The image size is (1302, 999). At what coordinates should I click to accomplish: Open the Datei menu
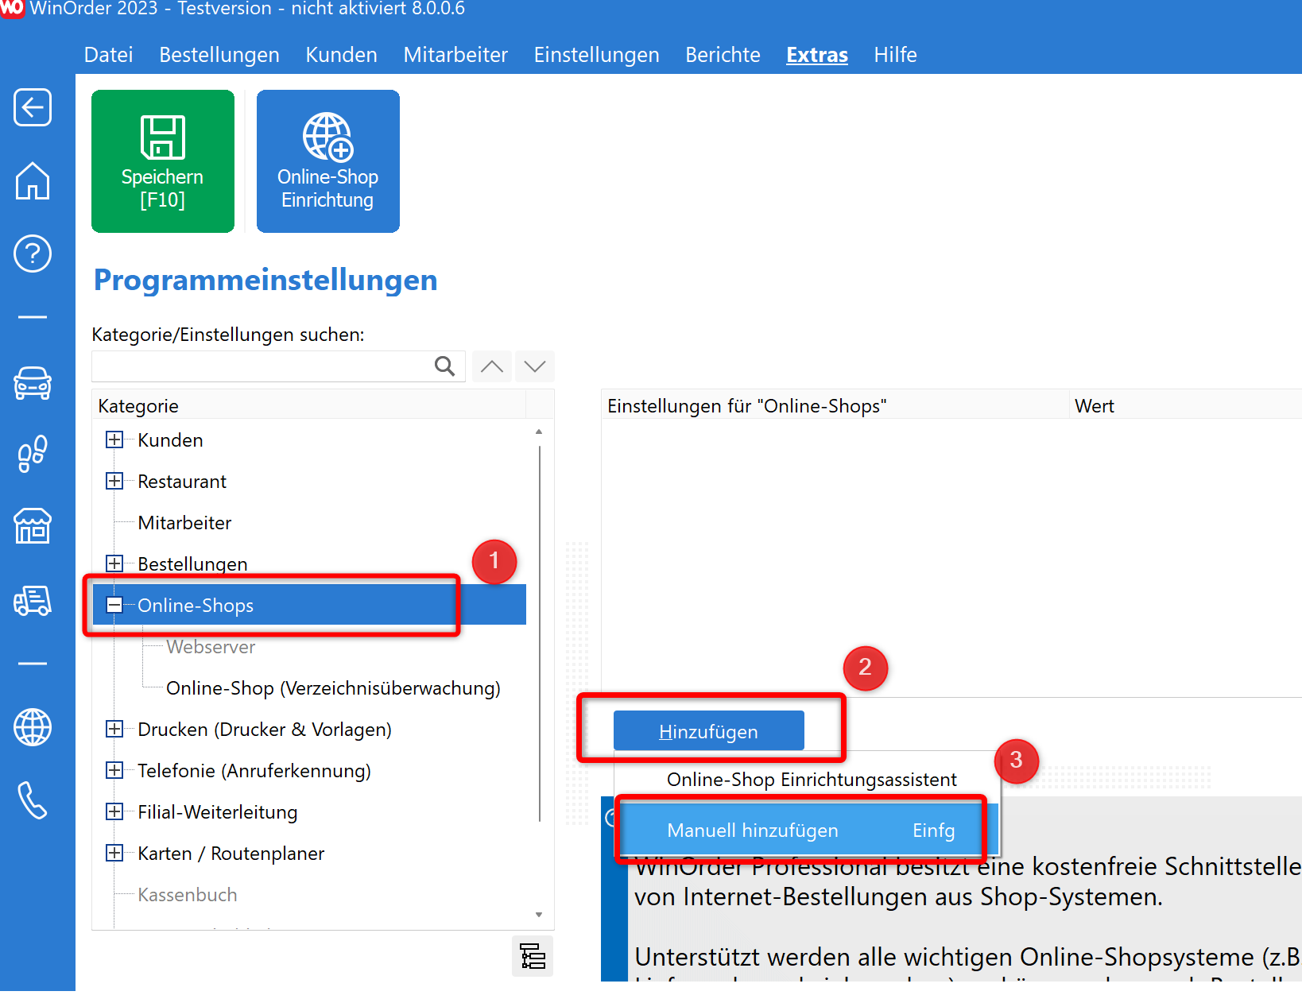tap(109, 55)
